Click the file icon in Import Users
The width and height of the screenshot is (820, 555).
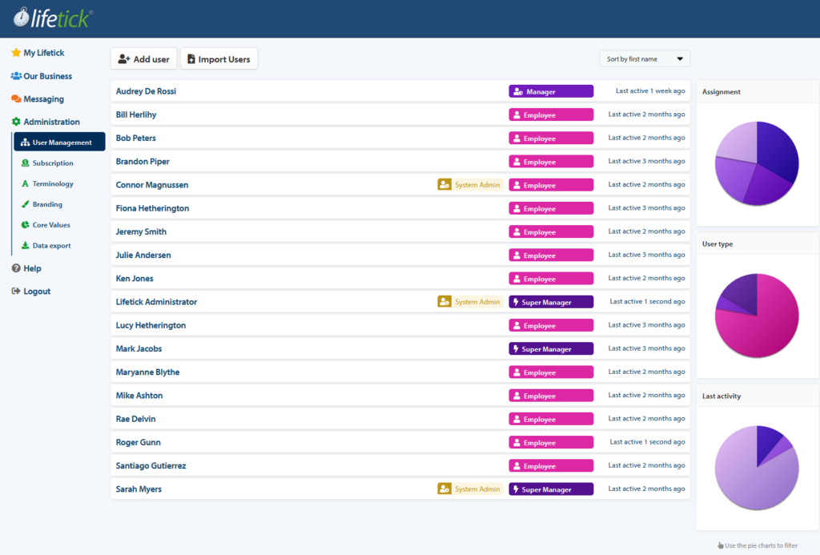191,59
